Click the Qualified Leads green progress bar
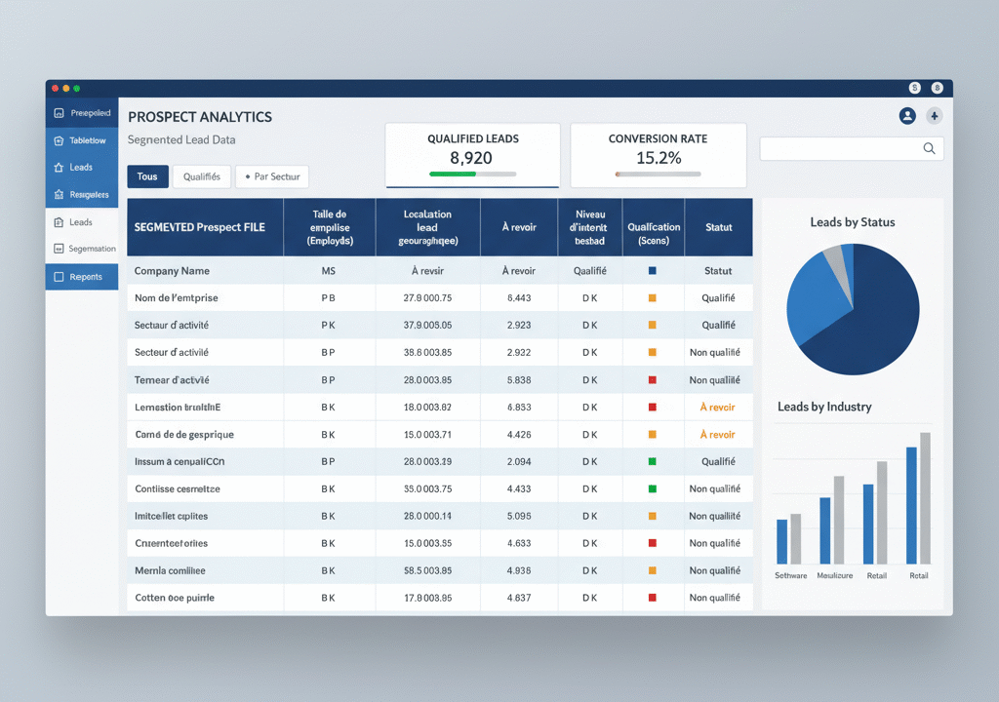Viewport: 999px width, 702px height. point(453,175)
